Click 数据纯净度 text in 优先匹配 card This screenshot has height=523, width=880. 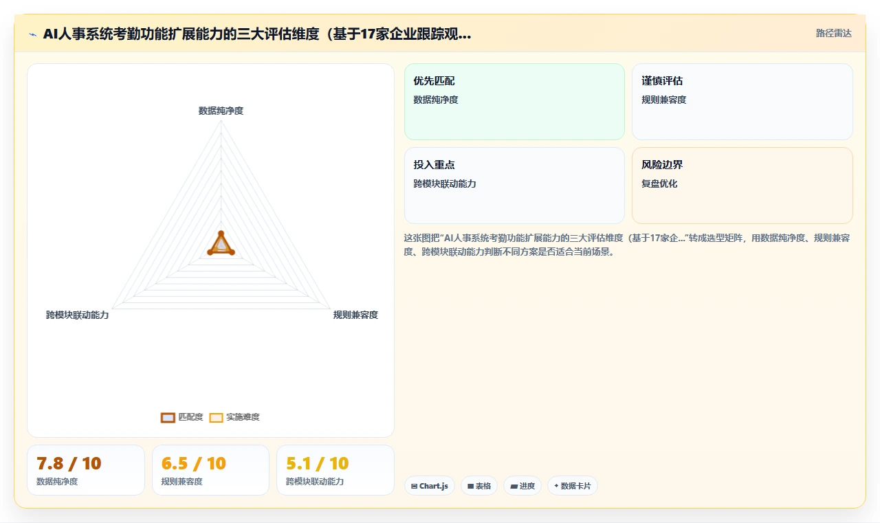pyautogui.click(x=436, y=100)
